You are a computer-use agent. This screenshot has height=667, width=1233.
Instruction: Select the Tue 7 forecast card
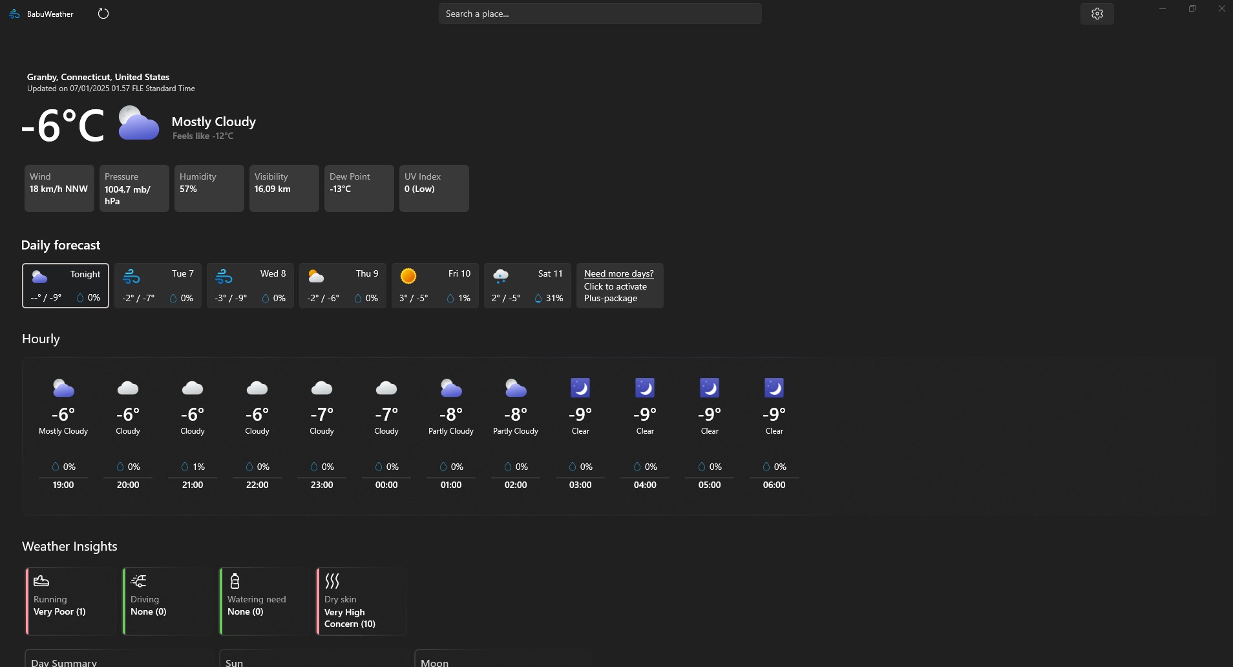[x=158, y=285]
